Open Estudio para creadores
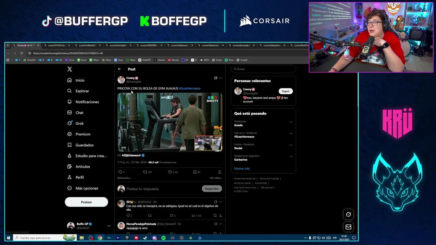The height and width of the screenshot is (245, 436). 87,156
